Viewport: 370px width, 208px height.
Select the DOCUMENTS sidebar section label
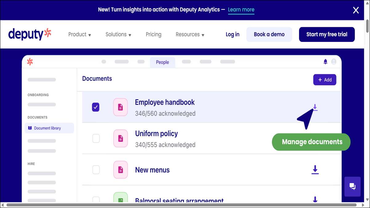tap(38, 117)
